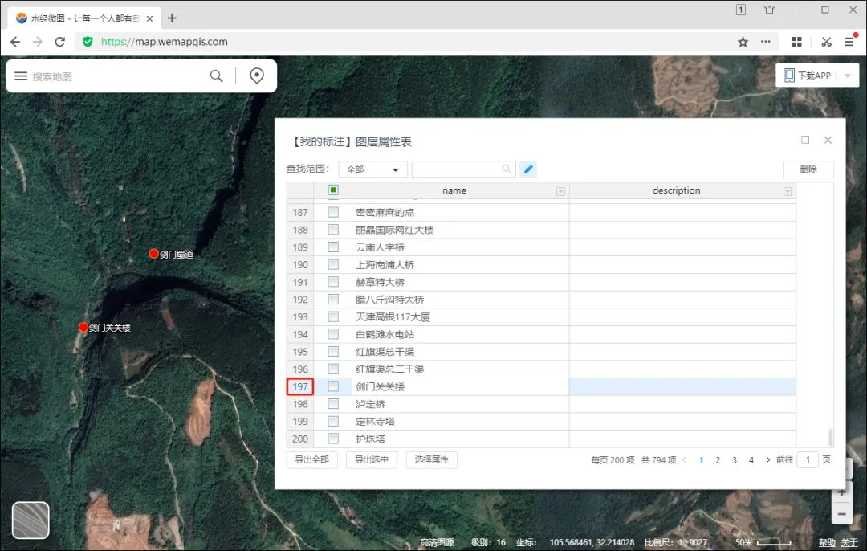Close the layer attribute table dialog
This screenshot has width=867, height=551.
828,140
